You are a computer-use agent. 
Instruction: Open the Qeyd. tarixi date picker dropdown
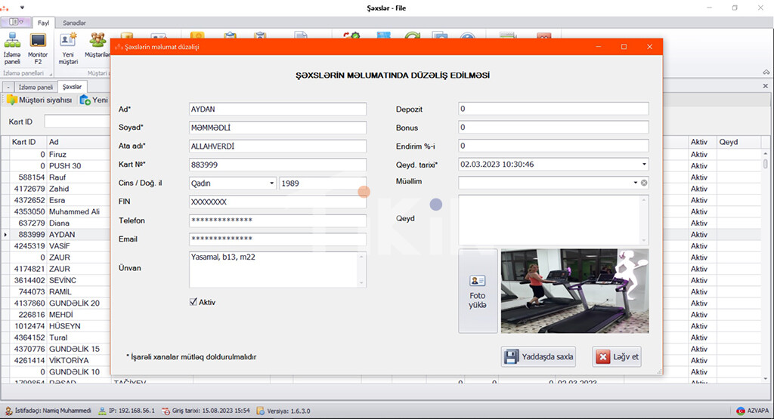coord(644,164)
